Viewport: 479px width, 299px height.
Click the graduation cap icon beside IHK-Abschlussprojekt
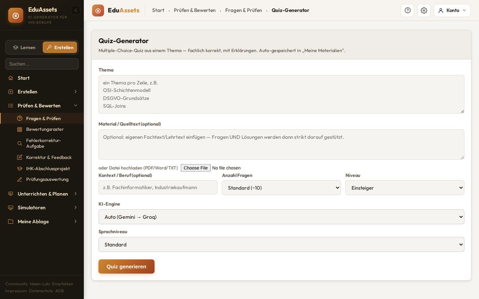tap(20, 168)
